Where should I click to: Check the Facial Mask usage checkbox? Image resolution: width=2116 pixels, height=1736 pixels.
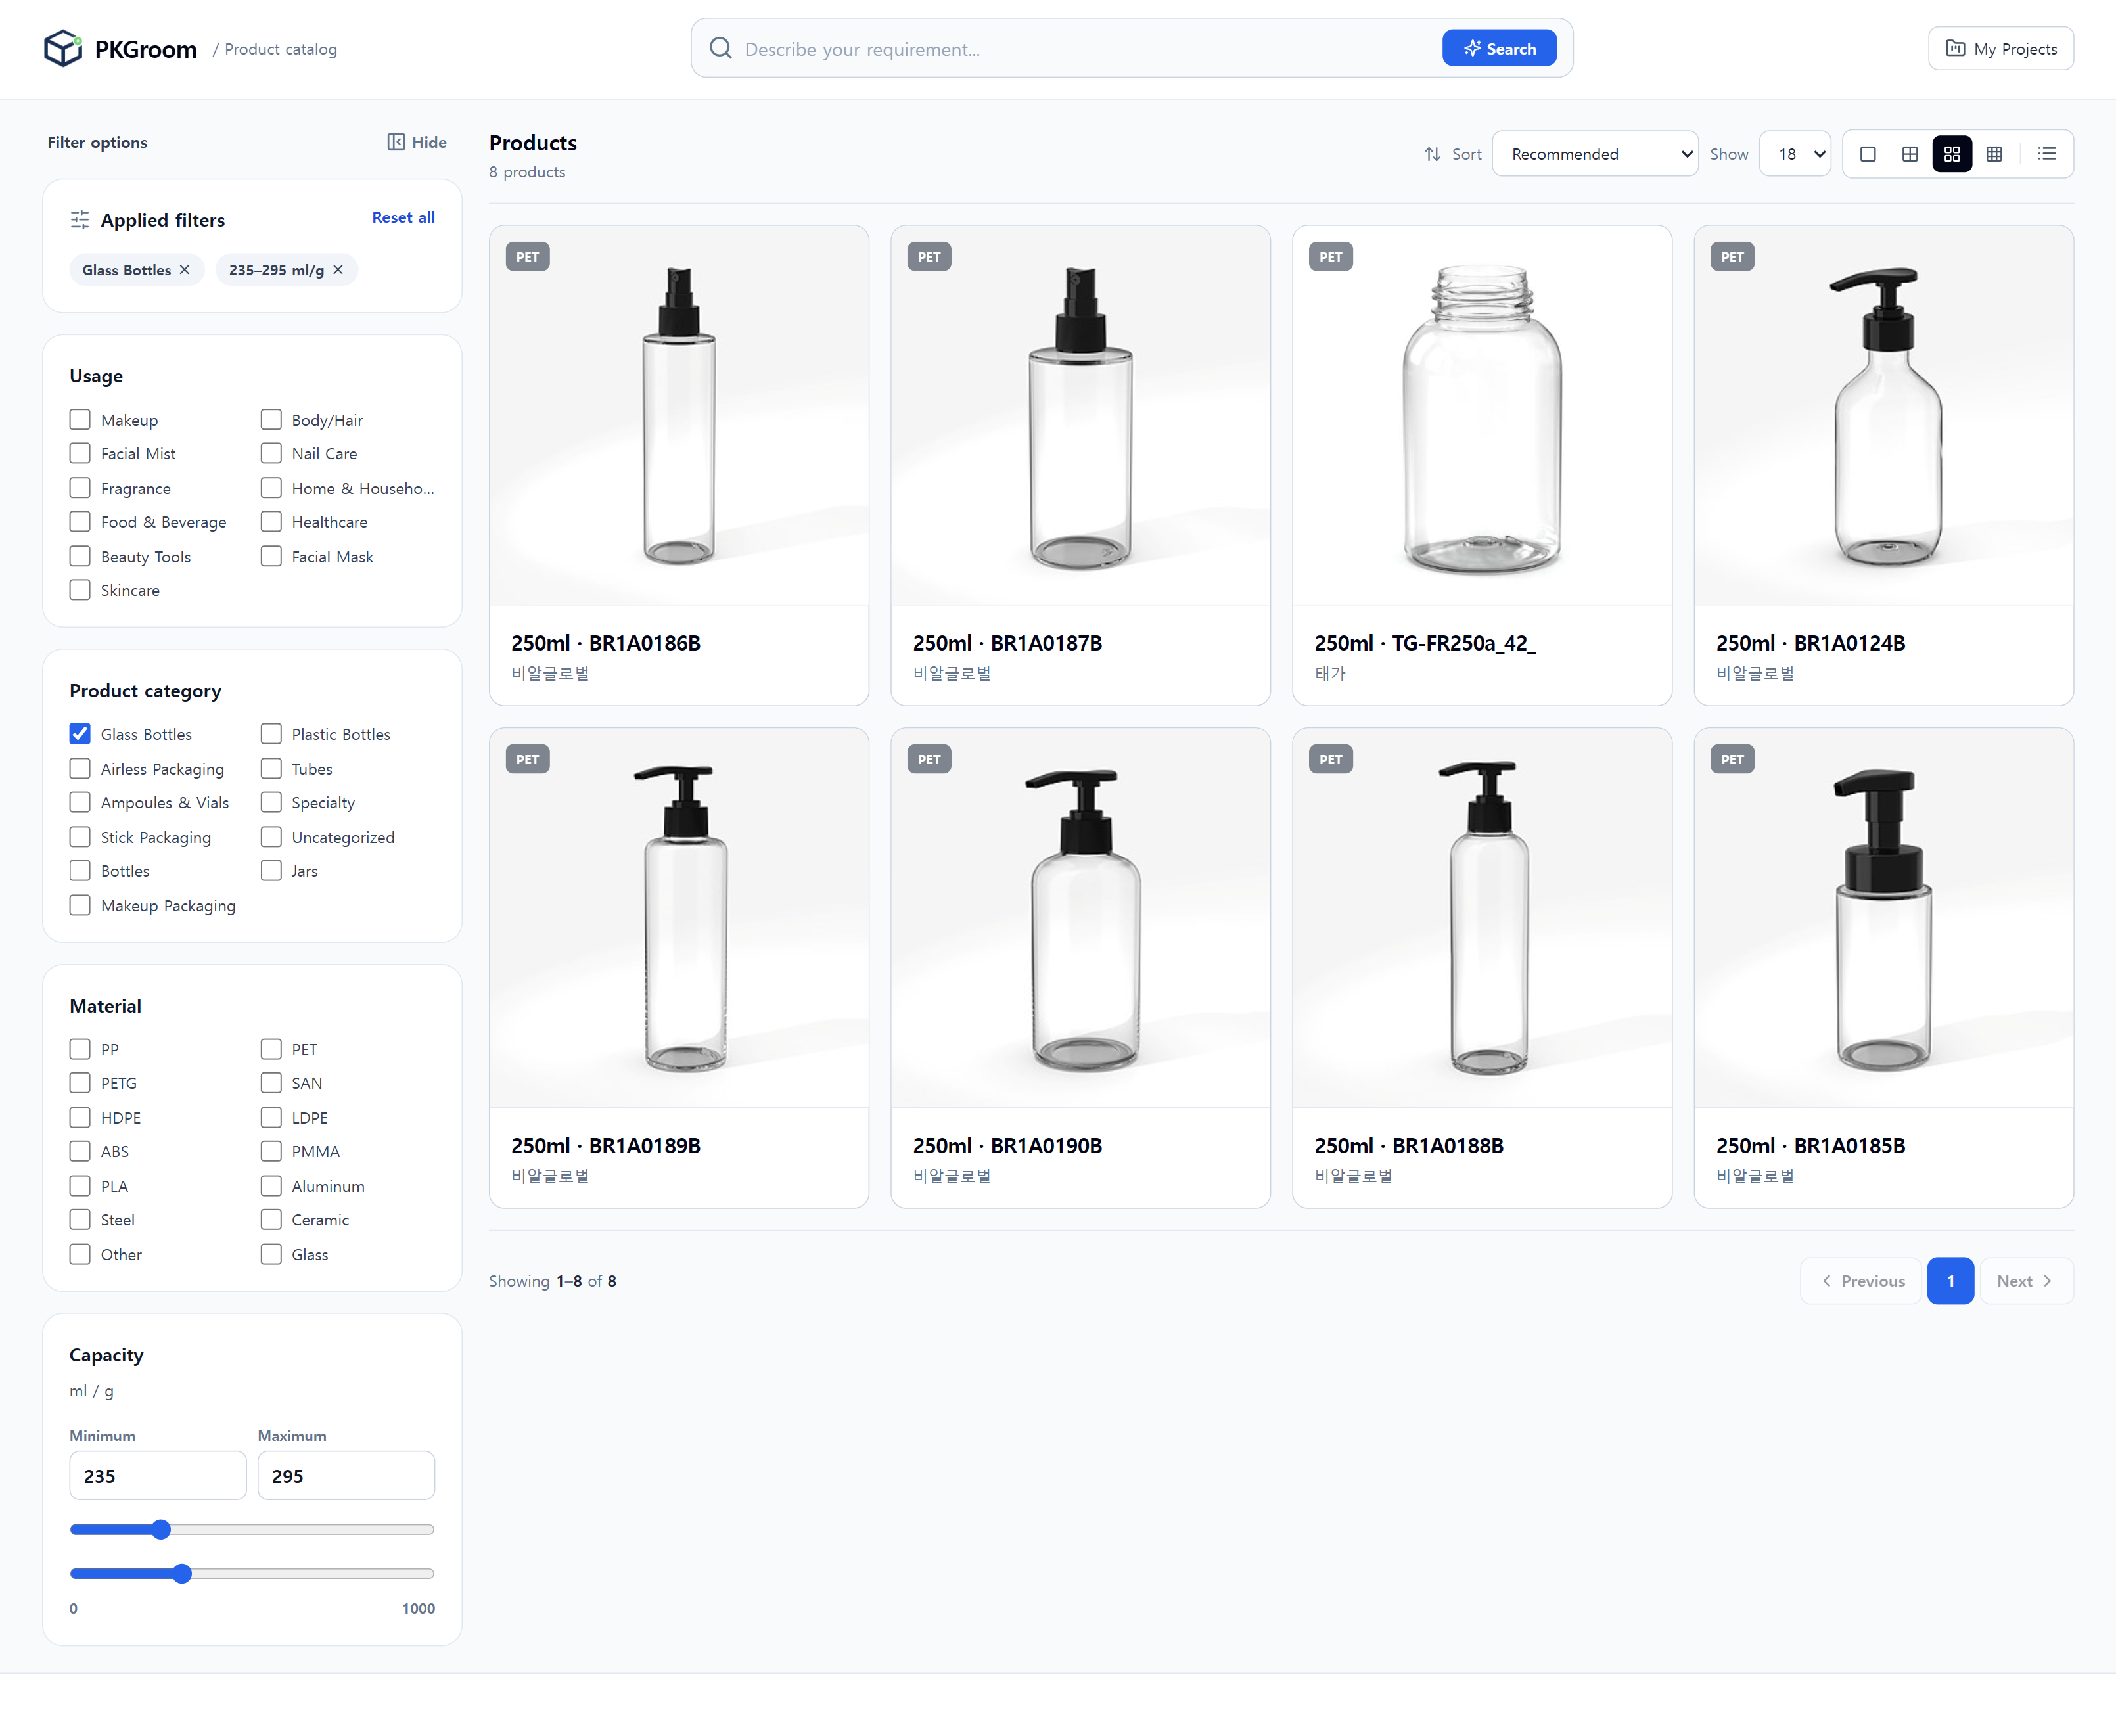[x=271, y=556]
